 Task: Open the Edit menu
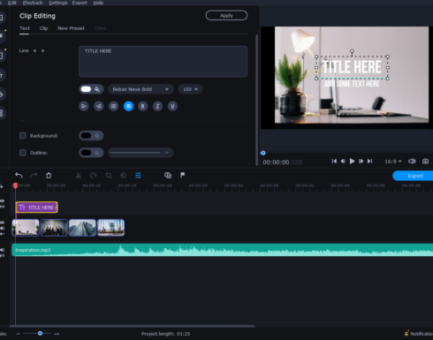[x=12, y=3]
